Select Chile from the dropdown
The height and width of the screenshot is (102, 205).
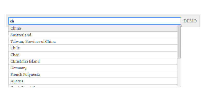15,48
